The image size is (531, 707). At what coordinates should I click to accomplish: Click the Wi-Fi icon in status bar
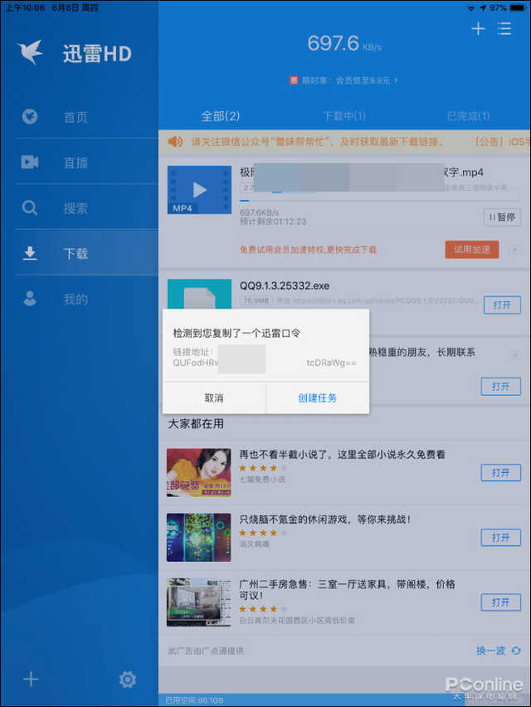471,7
